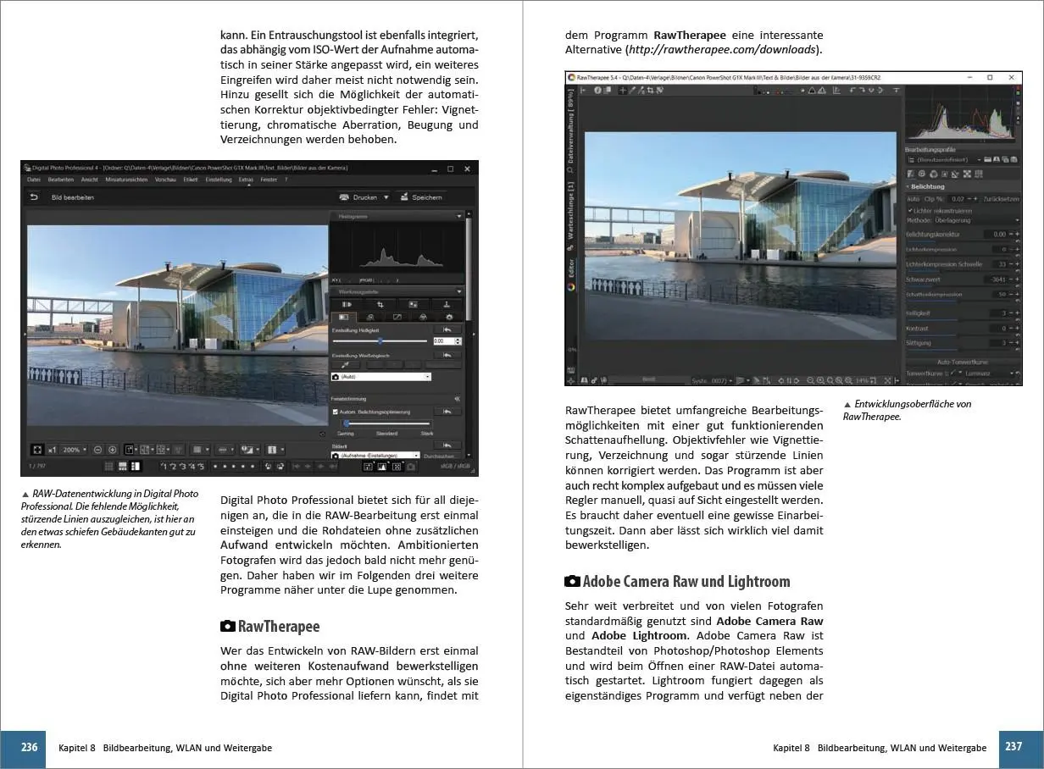Viewport: 1044px width, 769px height.
Task: Click the thumbnail grid view icon in the status bar
Action: pos(108,467)
